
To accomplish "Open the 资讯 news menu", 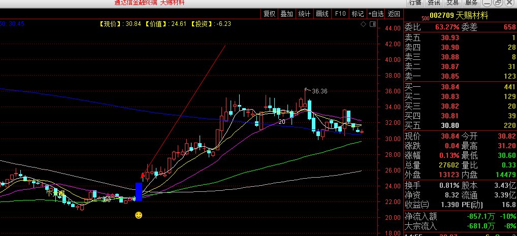I will click(x=434, y=3).
